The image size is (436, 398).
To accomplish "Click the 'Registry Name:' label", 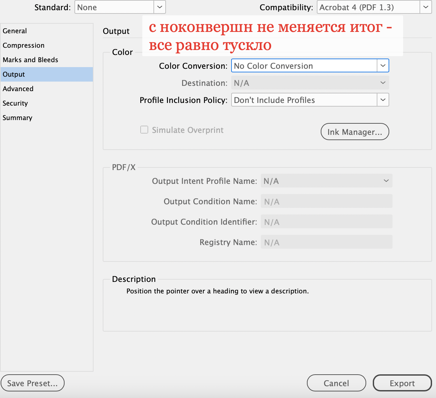I will click(x=228, y=242).
